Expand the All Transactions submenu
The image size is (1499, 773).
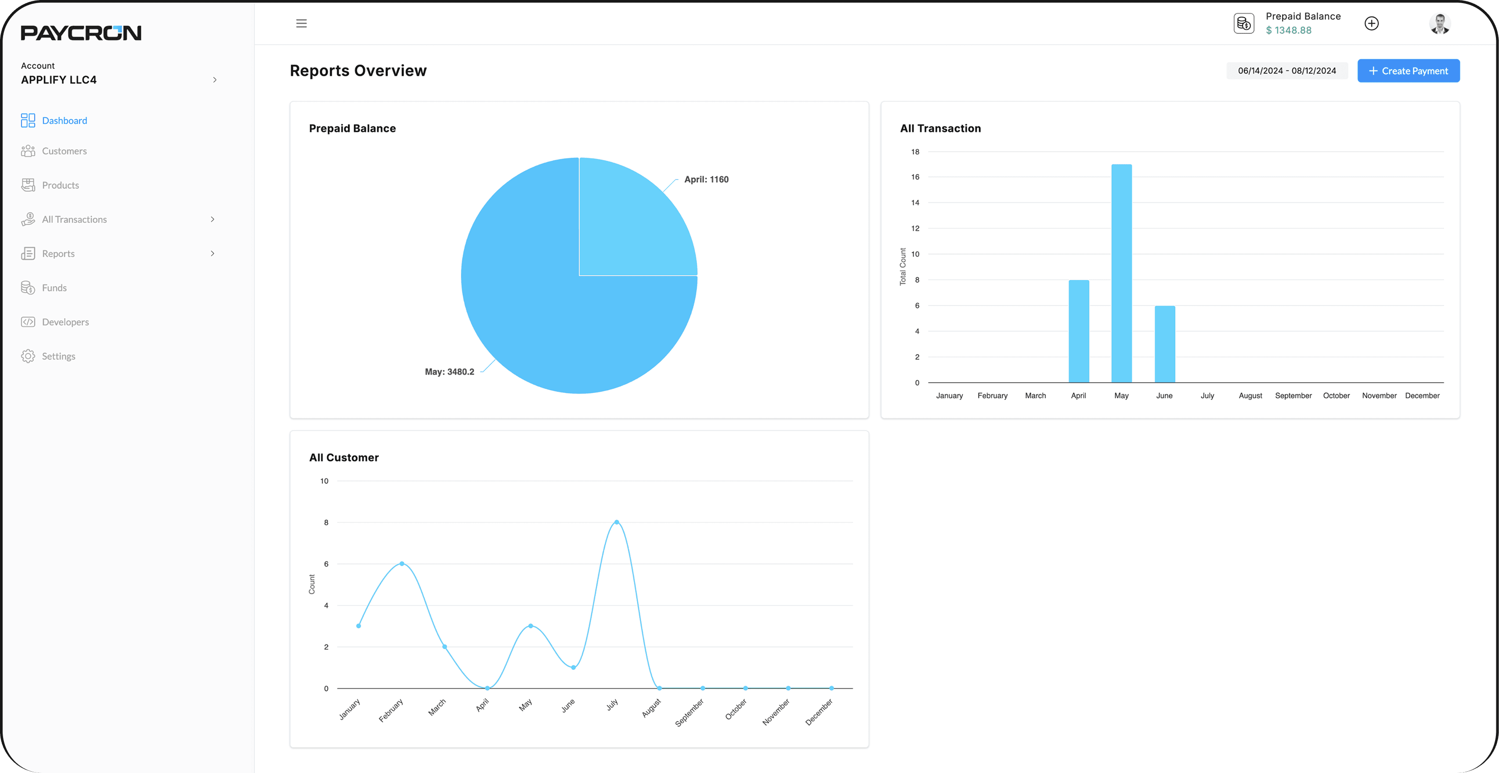tap(213, 219)
